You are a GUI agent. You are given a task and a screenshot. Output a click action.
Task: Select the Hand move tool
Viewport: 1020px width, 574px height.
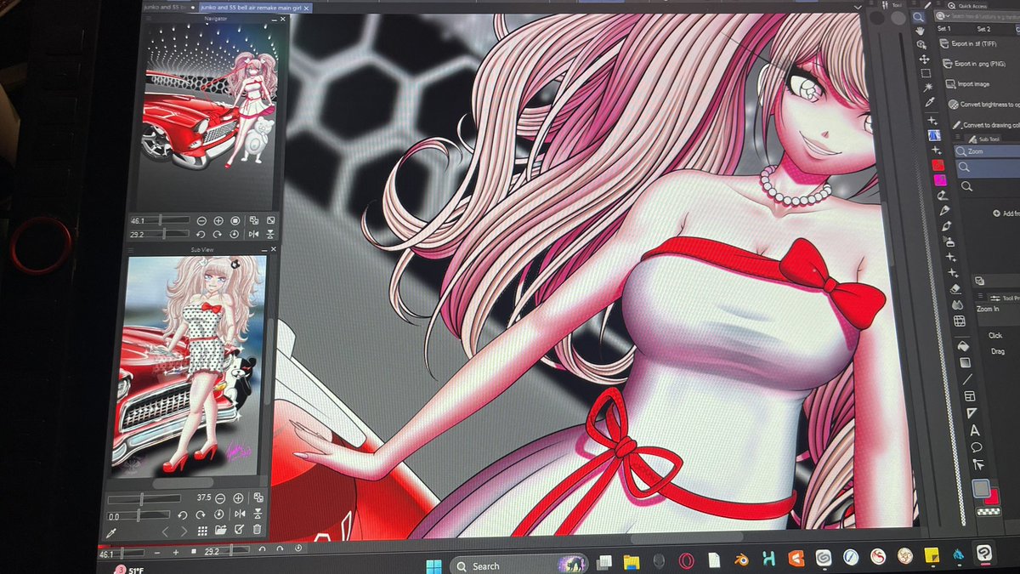[x=920, y=31]
